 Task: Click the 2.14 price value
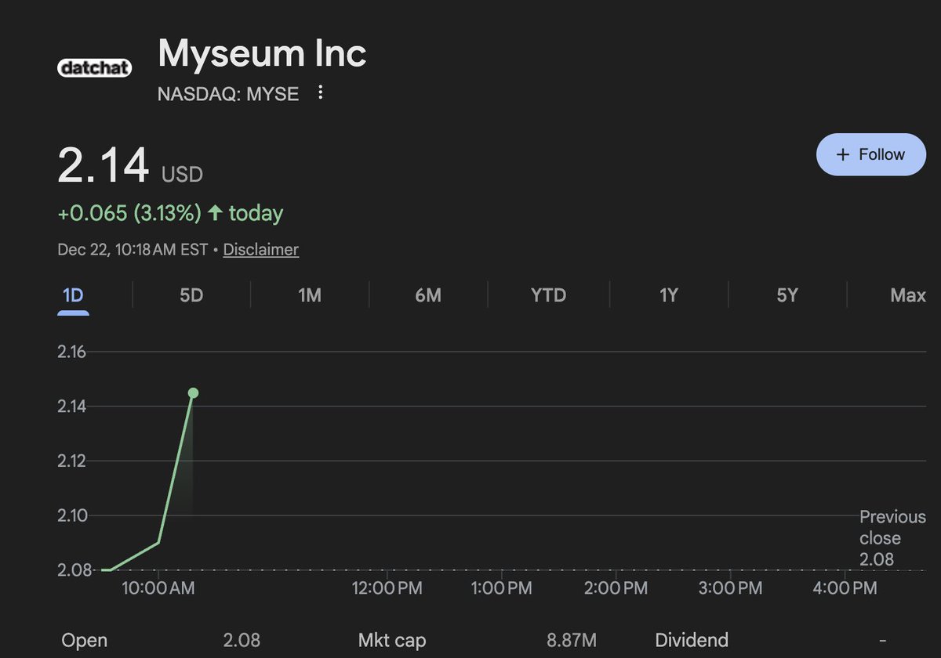104,165
